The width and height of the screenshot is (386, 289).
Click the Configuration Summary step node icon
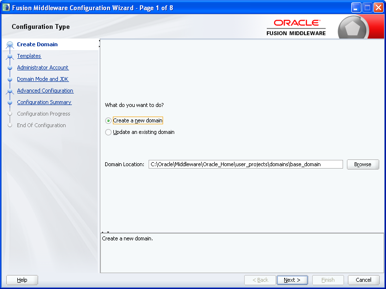coord(10,102)
